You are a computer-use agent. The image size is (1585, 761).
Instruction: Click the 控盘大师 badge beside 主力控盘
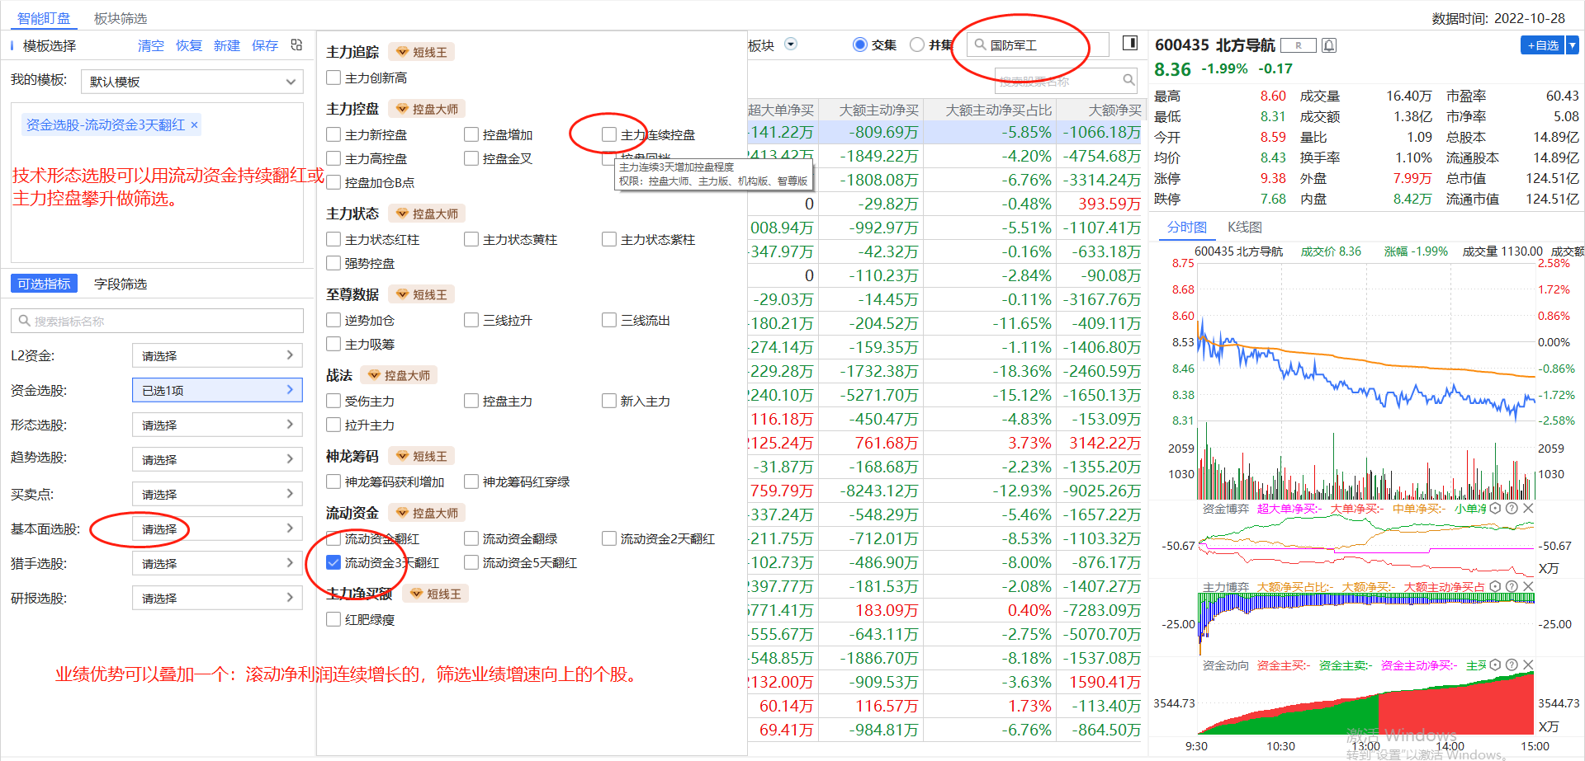pos(428,109)
